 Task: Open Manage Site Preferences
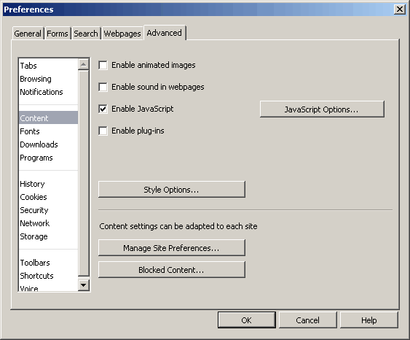172,248
